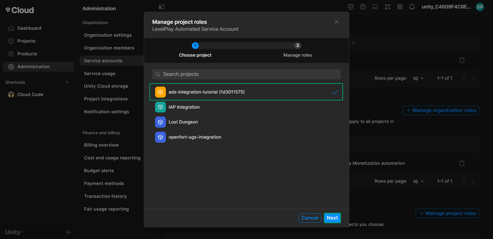The height and width of the screenshot is (239, 493).
Task: Open the Rows per page dropdown
Action: (418, 78)
